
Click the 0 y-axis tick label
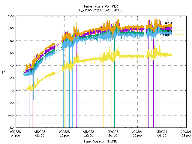pos(13,91)
